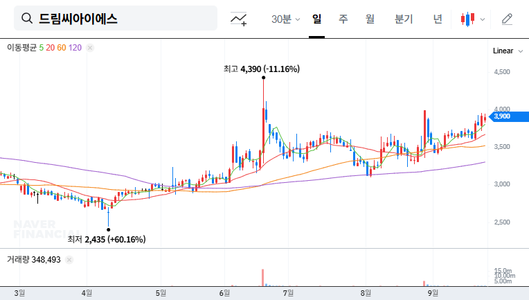Click the 4월 date axis label
Viewport: 529px width, 300px height.
click(87, 293)
